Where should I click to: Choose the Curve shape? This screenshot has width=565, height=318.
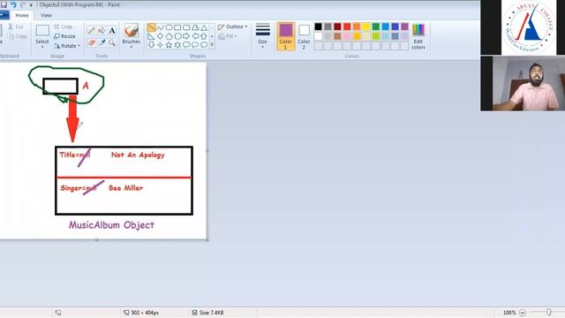[161, 27]
